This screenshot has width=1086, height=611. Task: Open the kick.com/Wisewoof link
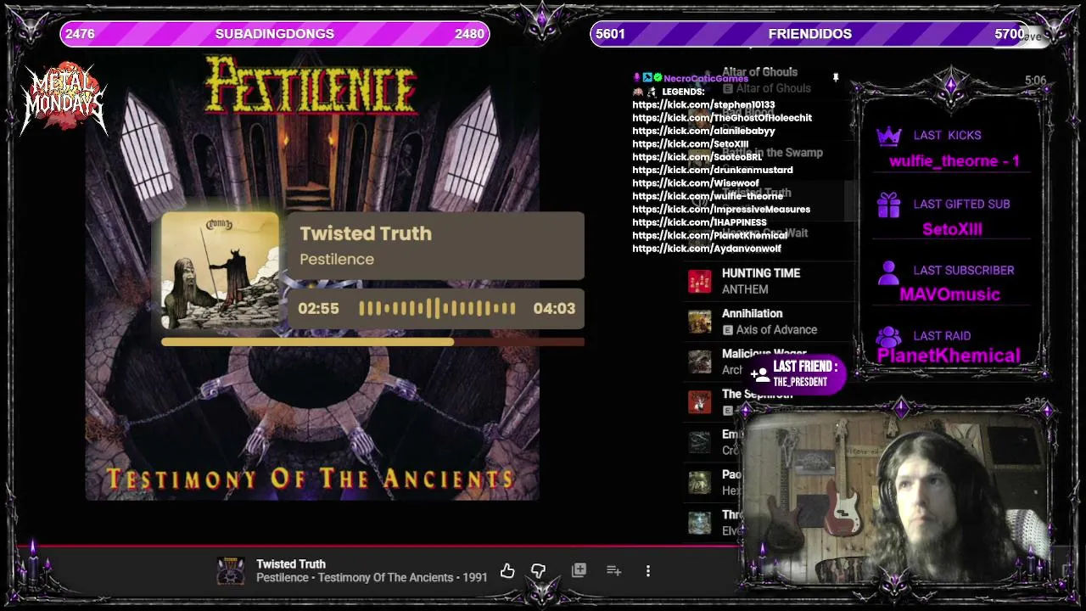(x=696, y=183)
